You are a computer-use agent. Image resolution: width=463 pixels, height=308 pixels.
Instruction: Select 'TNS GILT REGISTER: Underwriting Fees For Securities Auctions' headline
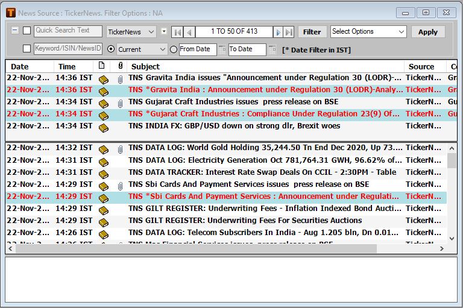click(x=245, y=220)
